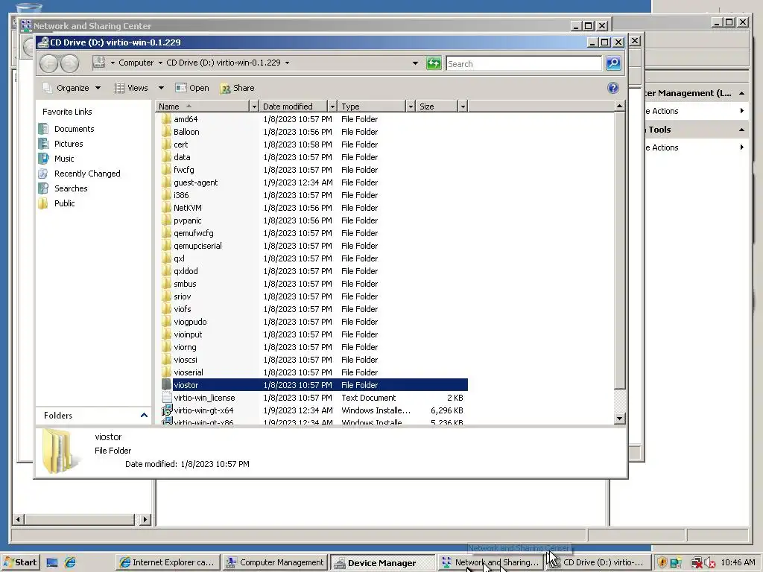Switch to Computer Management taskbar button
This screenshot has width=763, height=572.
(276, 563)
